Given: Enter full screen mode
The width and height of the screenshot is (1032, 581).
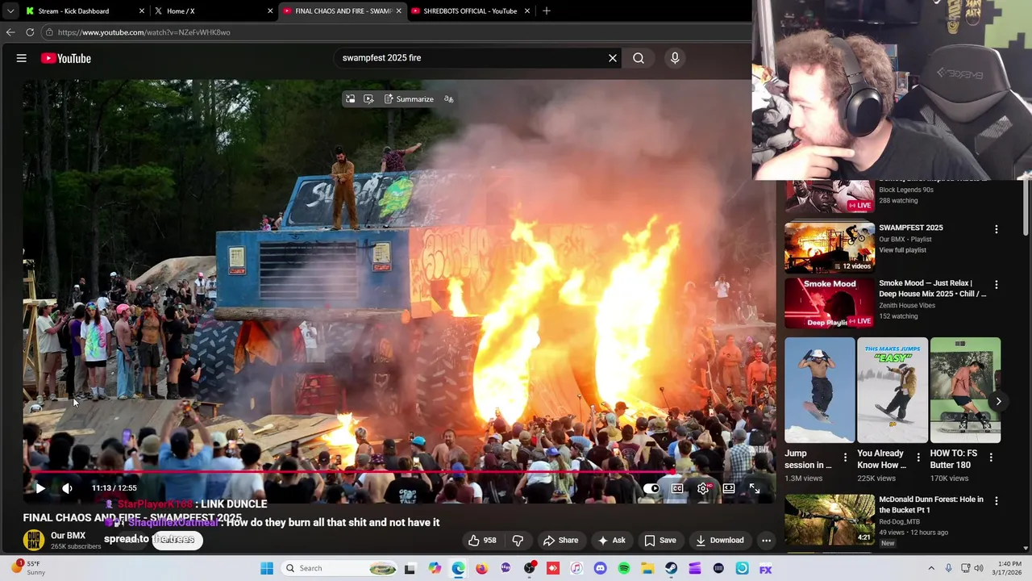Looking at the screenshot, I should 755,488.
